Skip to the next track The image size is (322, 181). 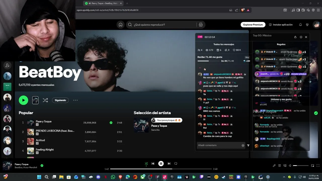coord(169,164)
